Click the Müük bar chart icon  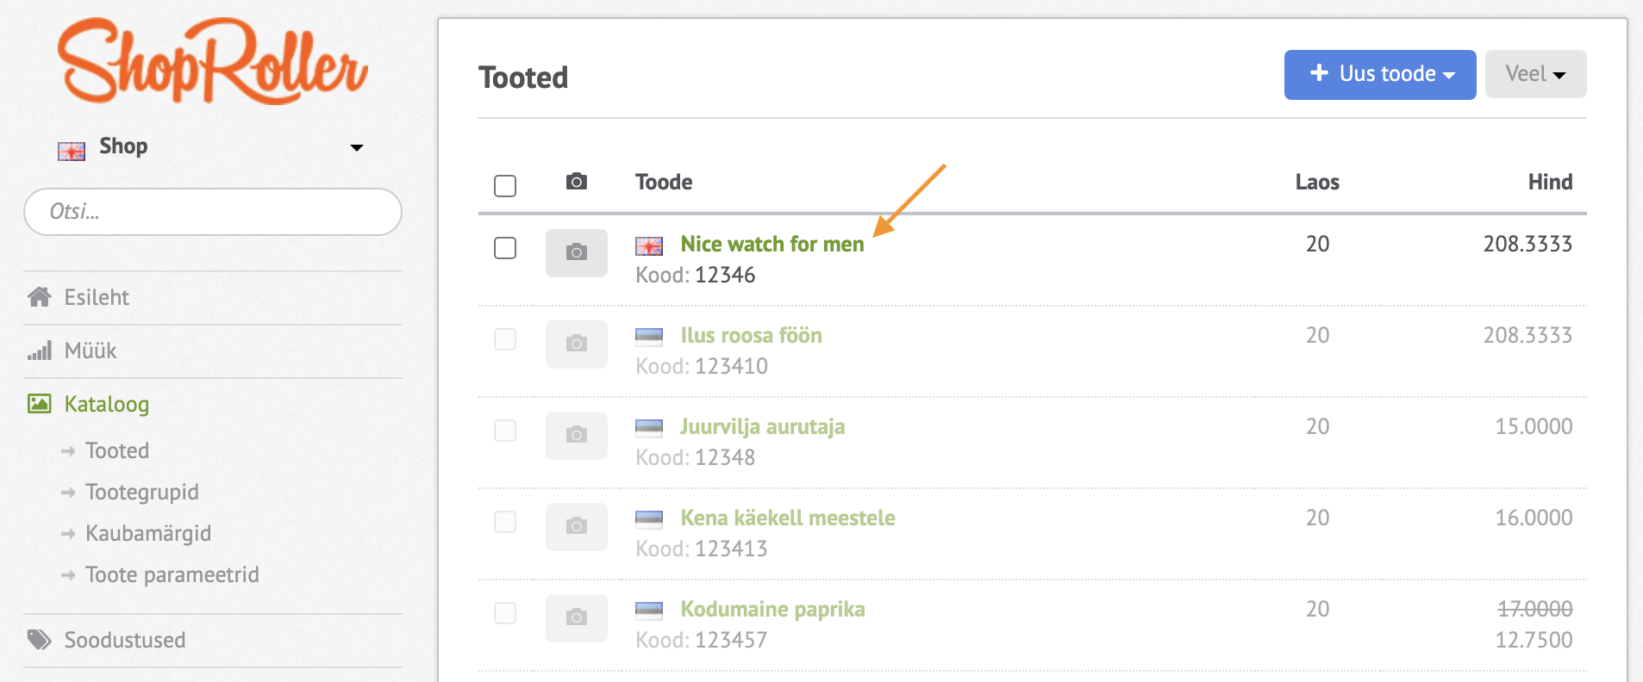[x=40, y=351]
